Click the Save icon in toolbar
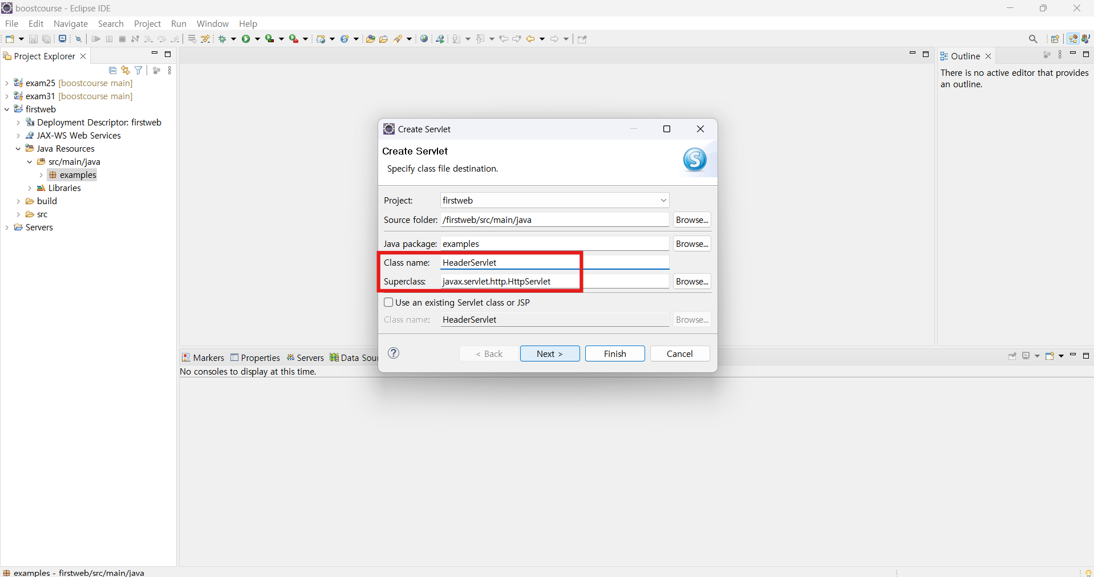Viewport: 1094px width, 577px height. [33, 39]
